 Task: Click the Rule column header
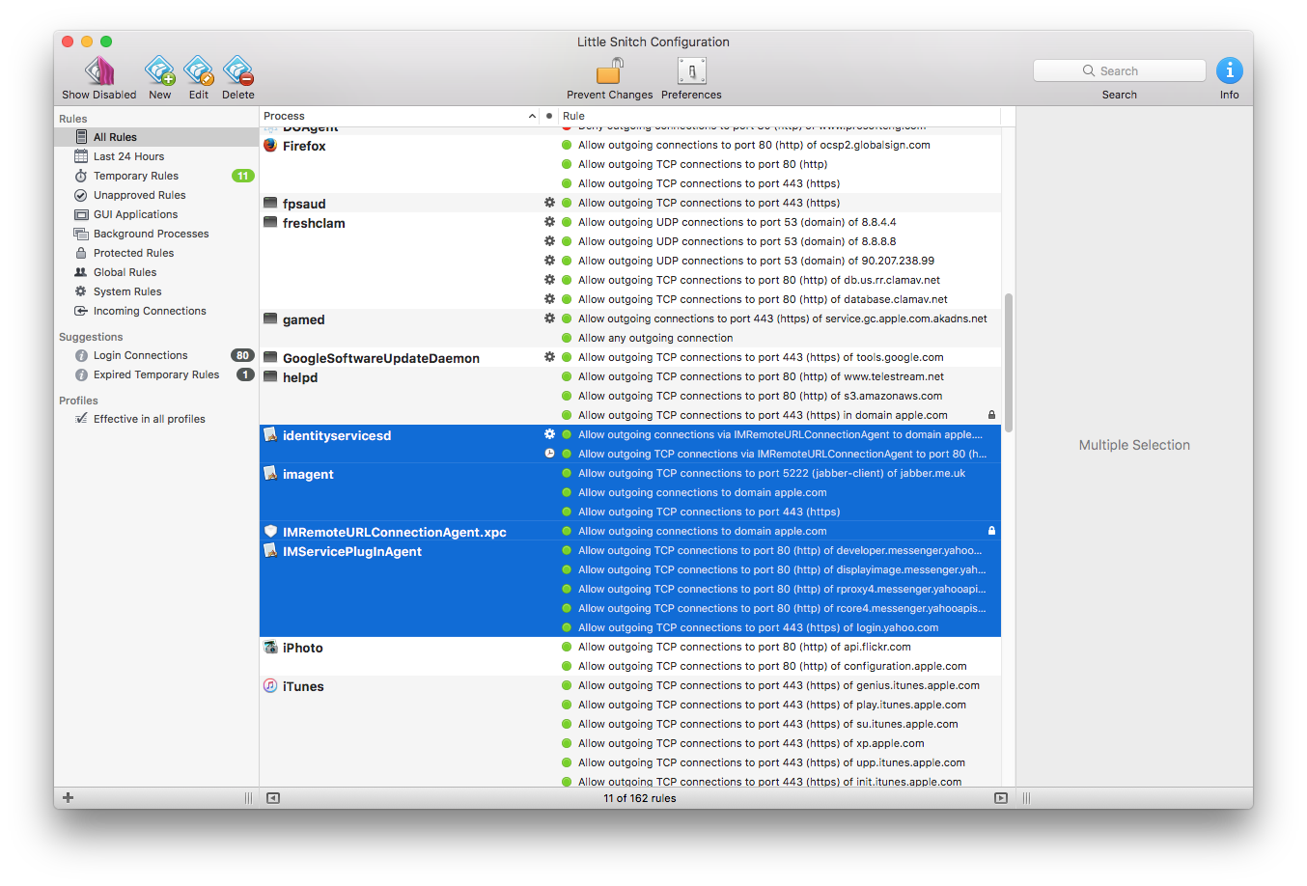click(x=779, y=116)
